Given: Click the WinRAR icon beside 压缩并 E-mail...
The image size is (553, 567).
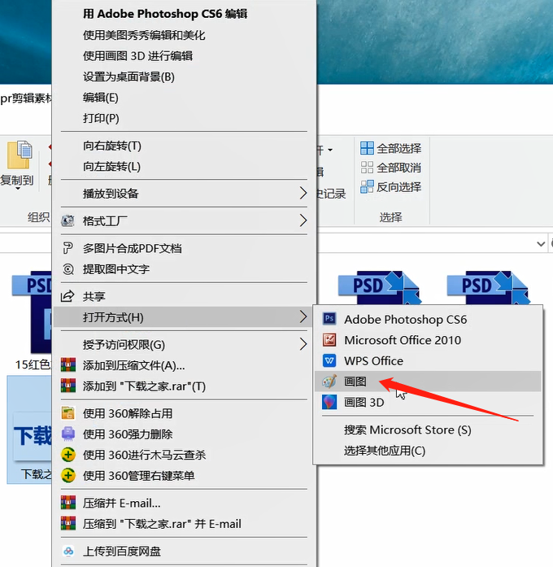Looking at the screenshot, I should click(x=68, y=503).
